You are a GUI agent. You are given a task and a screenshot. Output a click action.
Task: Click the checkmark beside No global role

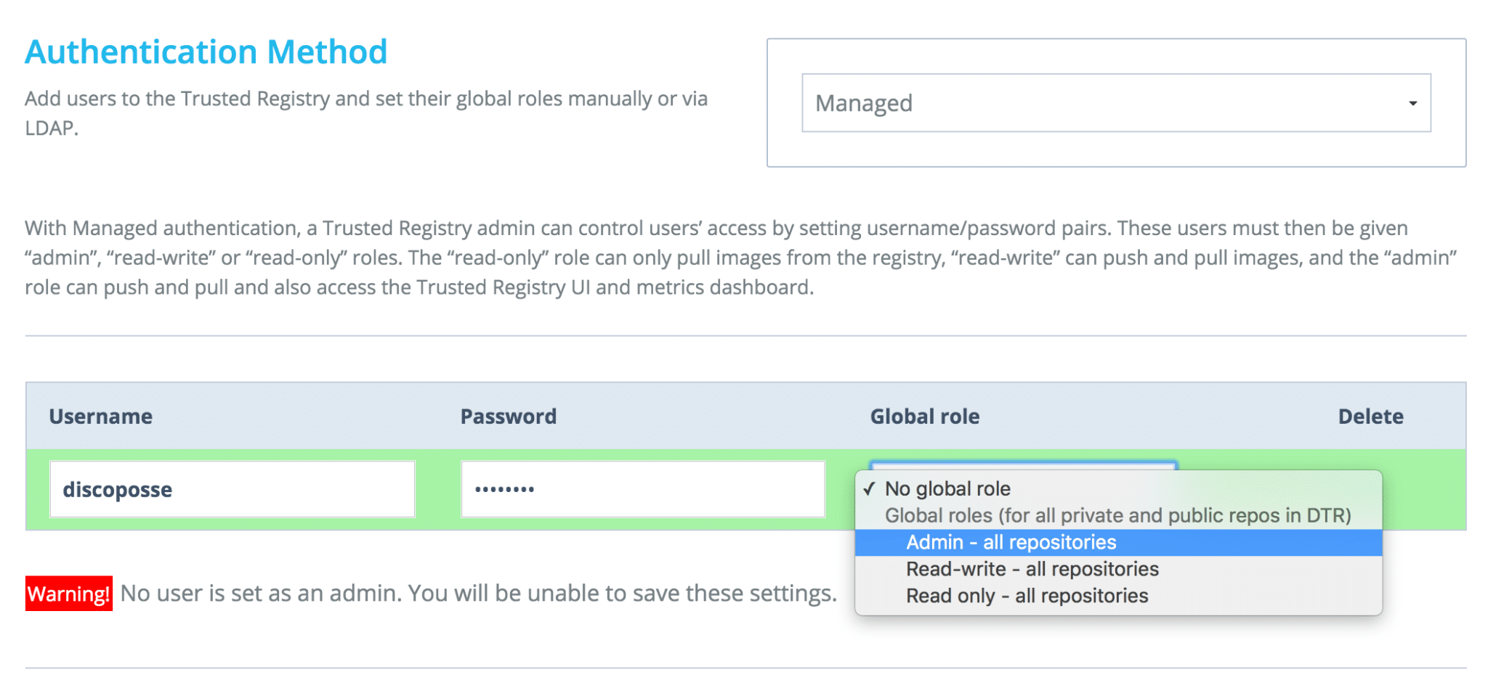tap(869, 488)
